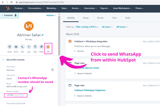160x106 pixels.
Task: Open the Asset Marketplace navigation menu
Action: pos(122,8)
